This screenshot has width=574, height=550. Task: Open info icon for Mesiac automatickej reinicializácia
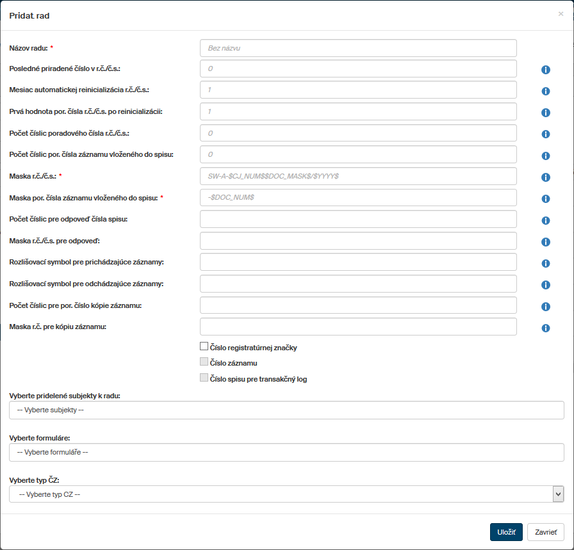546,91
